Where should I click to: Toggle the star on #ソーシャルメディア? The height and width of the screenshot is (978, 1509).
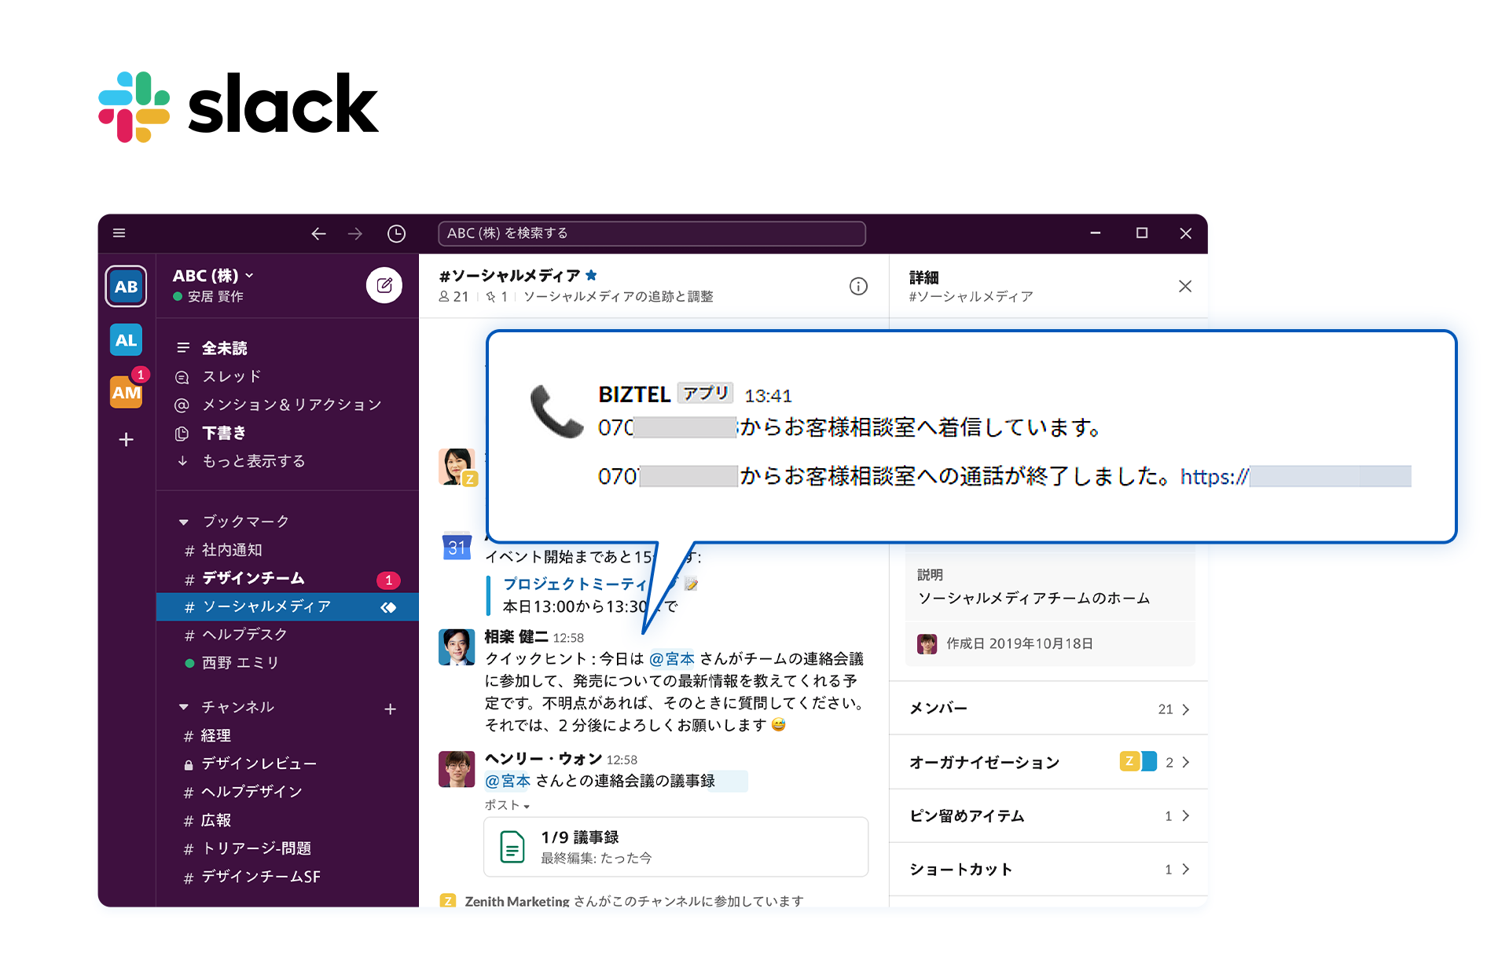[x=592, y=275]
